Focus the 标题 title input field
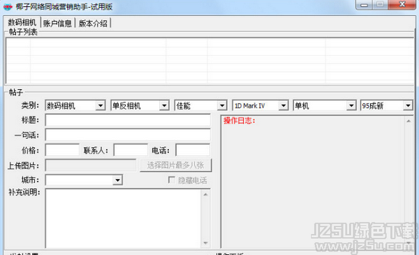419x255 pixels. [128, 121]
